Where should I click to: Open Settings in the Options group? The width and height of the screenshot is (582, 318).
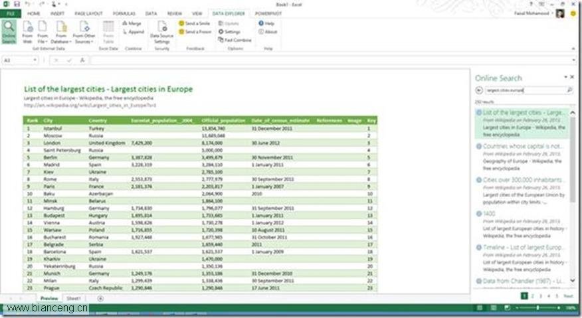point(229,32)
